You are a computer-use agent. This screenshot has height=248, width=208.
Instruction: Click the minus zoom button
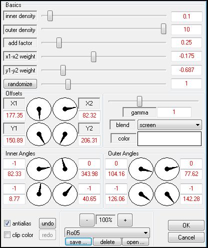coord(87,220)
